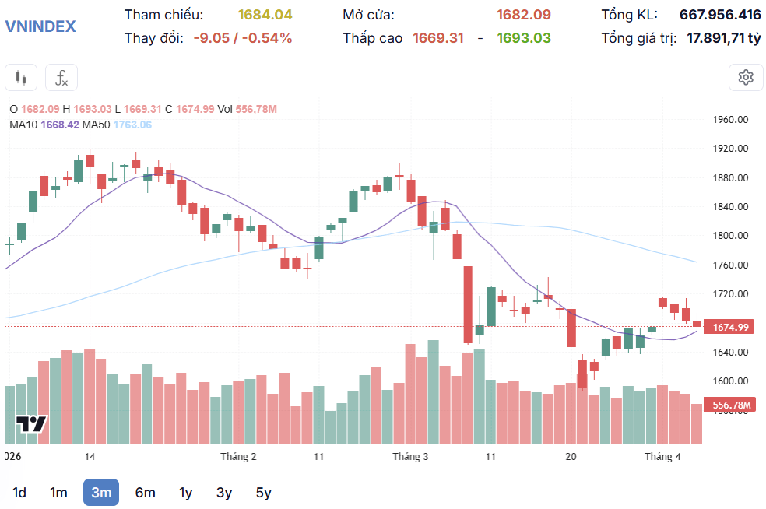Click the Tháng 4 date marker
This screenshot has height=509, width=766.
(x=662, y=457)
